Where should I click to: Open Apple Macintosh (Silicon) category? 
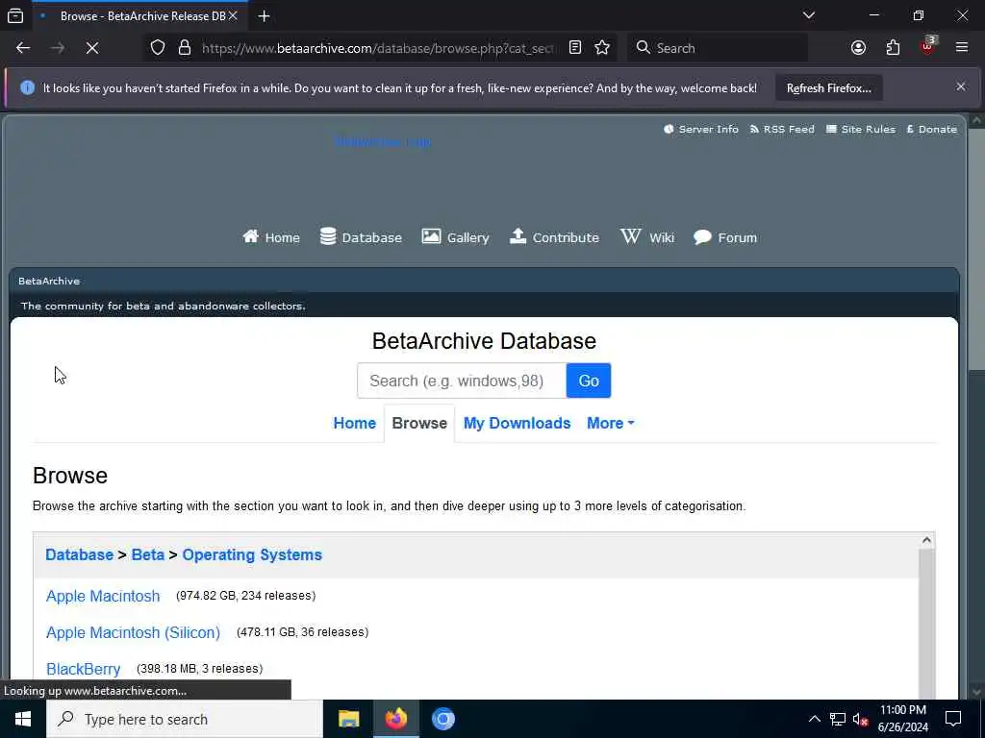(x=133, y=632)
